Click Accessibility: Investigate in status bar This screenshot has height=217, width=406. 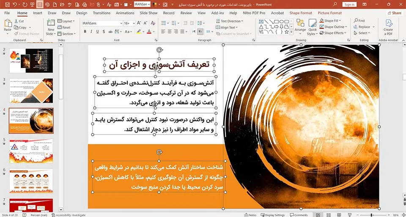click(x=69, y=215)
